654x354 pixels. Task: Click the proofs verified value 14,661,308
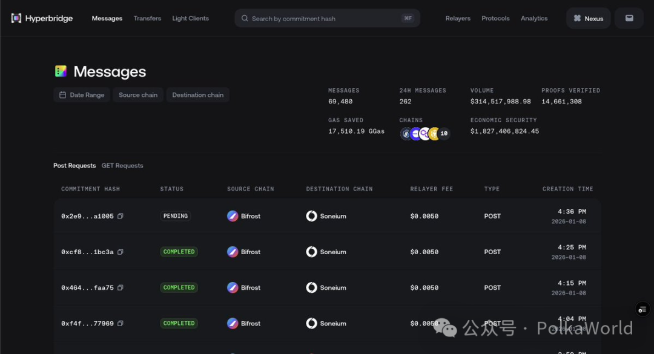(x=561, y=101)
